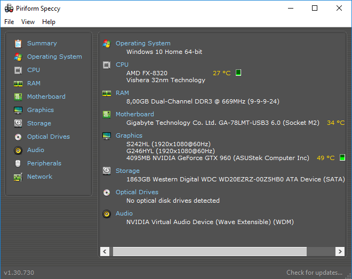
Task: Click the Storage hard drive icon in sidebar
Action: tap(18, 123)
